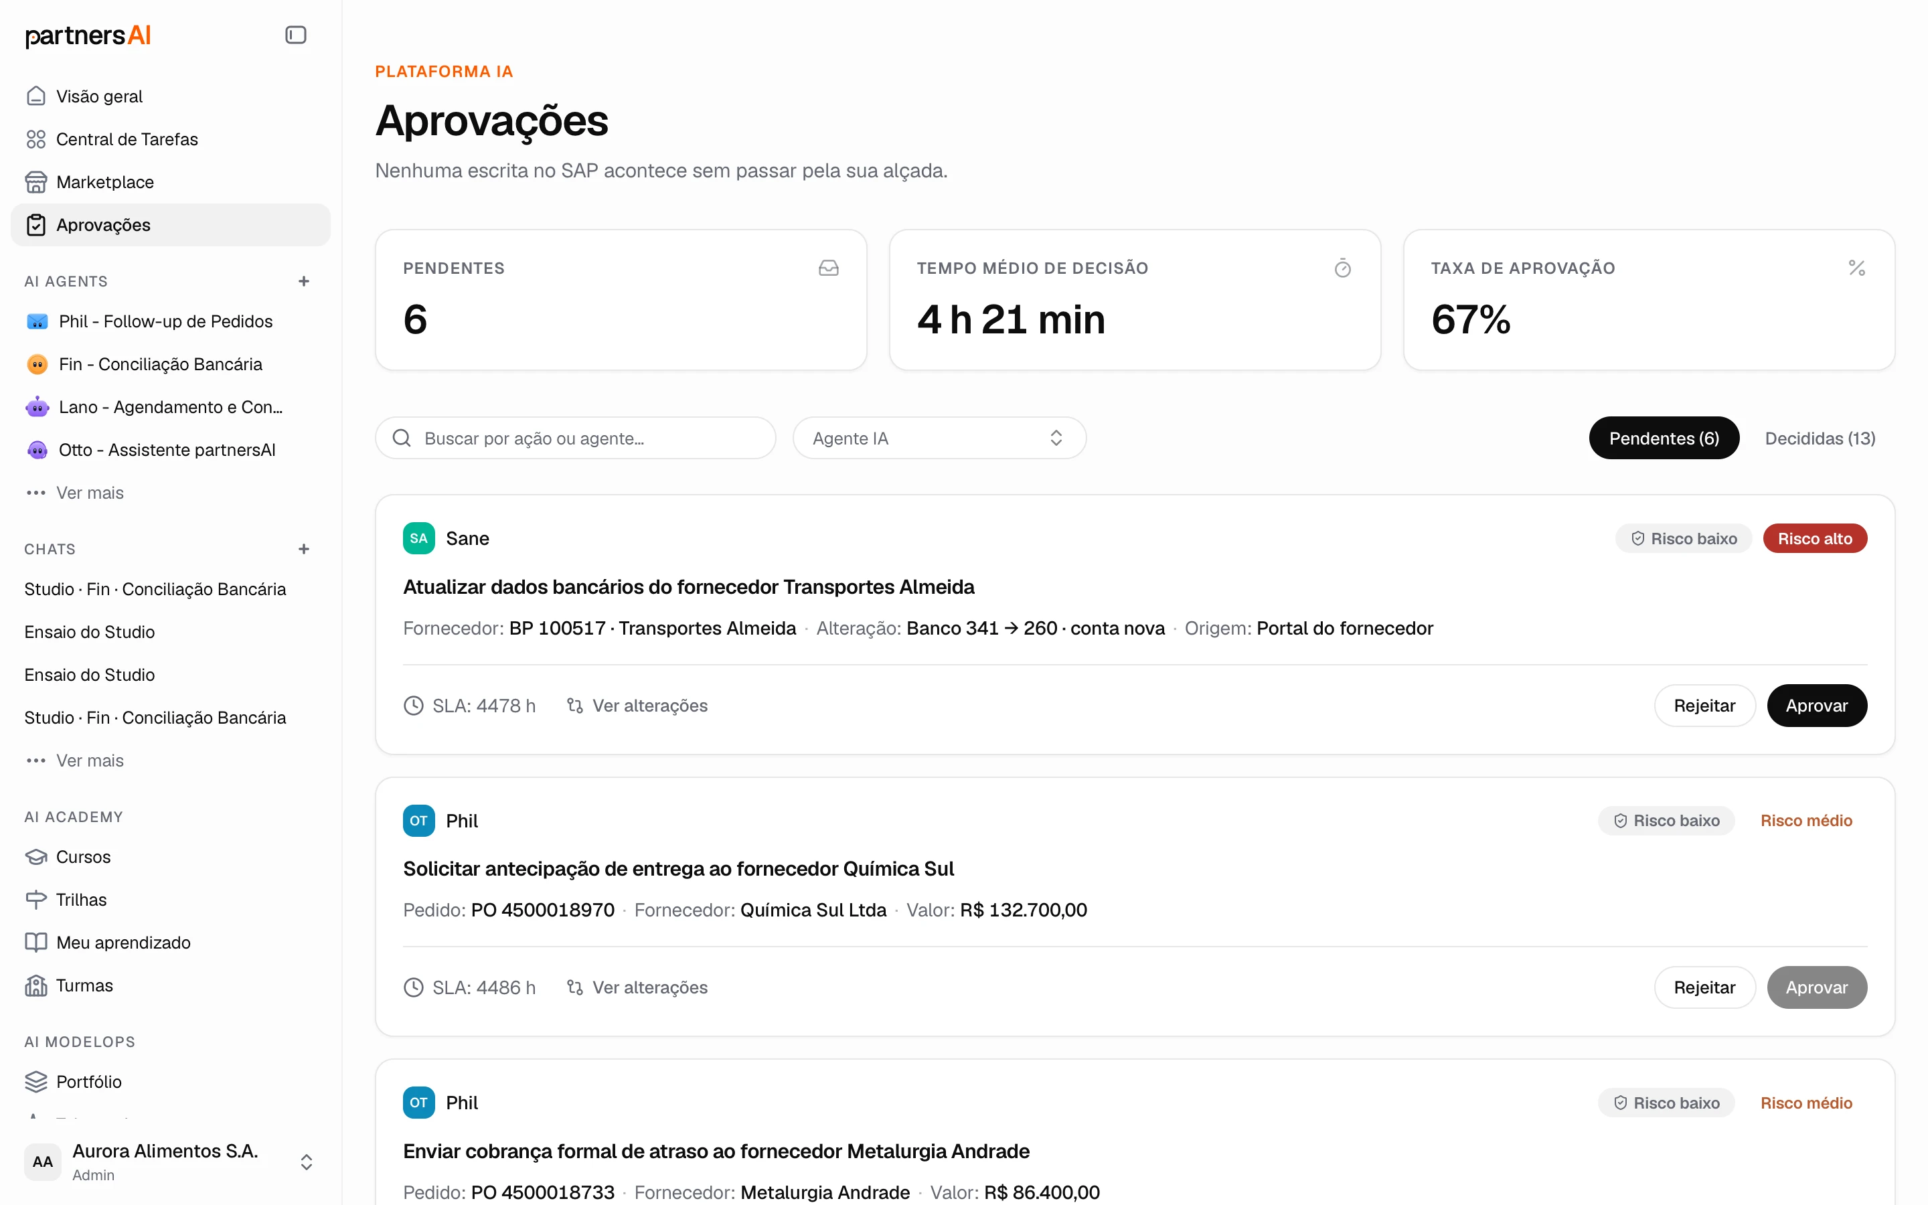This screenshot has height=1205, width=1928.
Task: Open Central de Tarefas
Action: coord(171,139)
